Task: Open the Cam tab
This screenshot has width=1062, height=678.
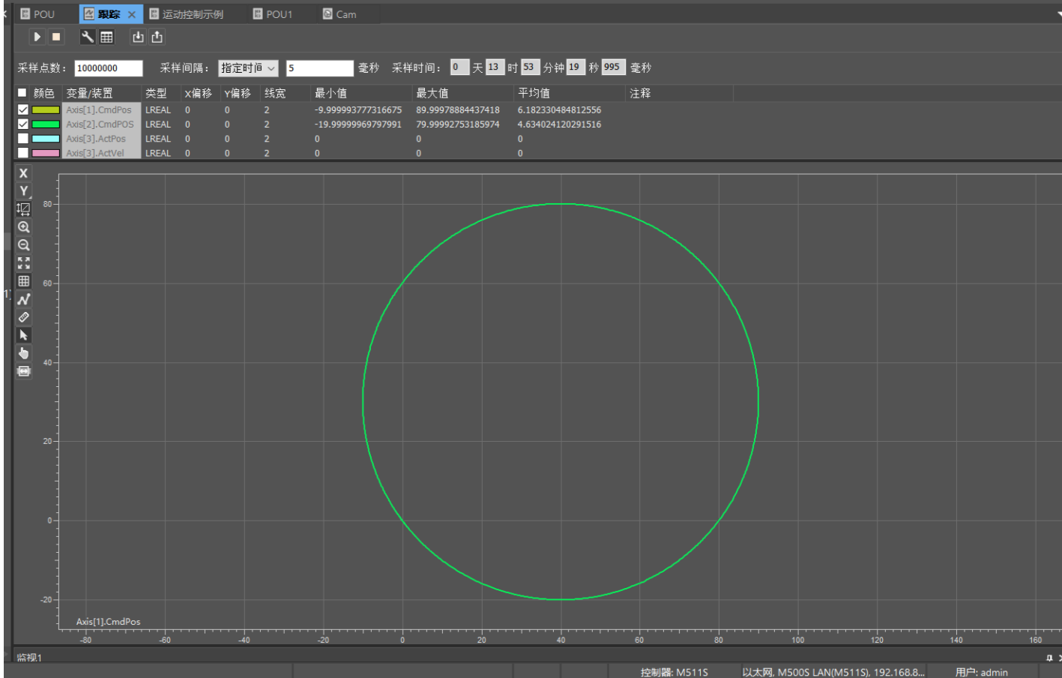Action: tap(340, 14)
